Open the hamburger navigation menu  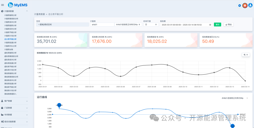[x=2, y=5]
